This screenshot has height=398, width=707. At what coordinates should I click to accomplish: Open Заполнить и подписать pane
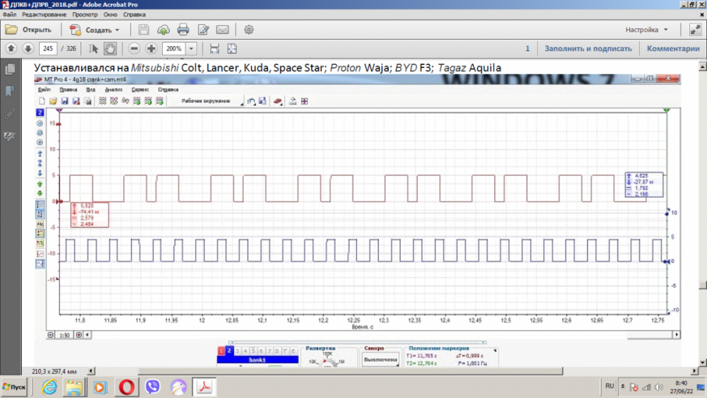click(588, 49)
